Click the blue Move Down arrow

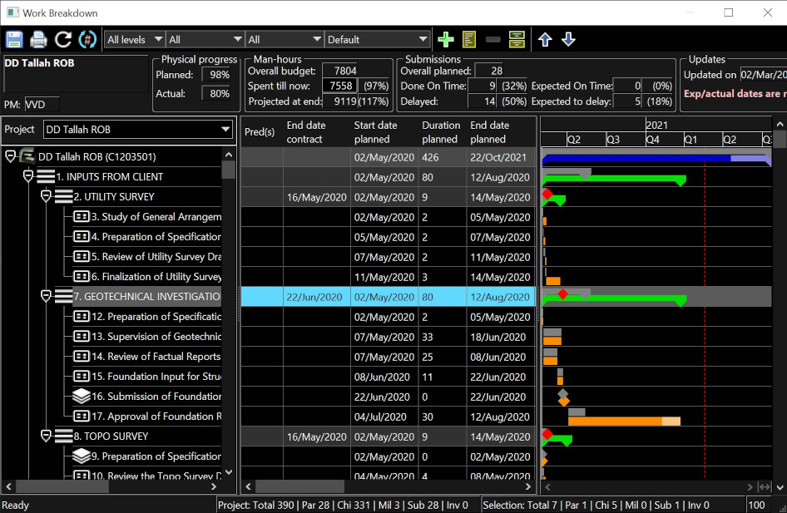(568, 39)
